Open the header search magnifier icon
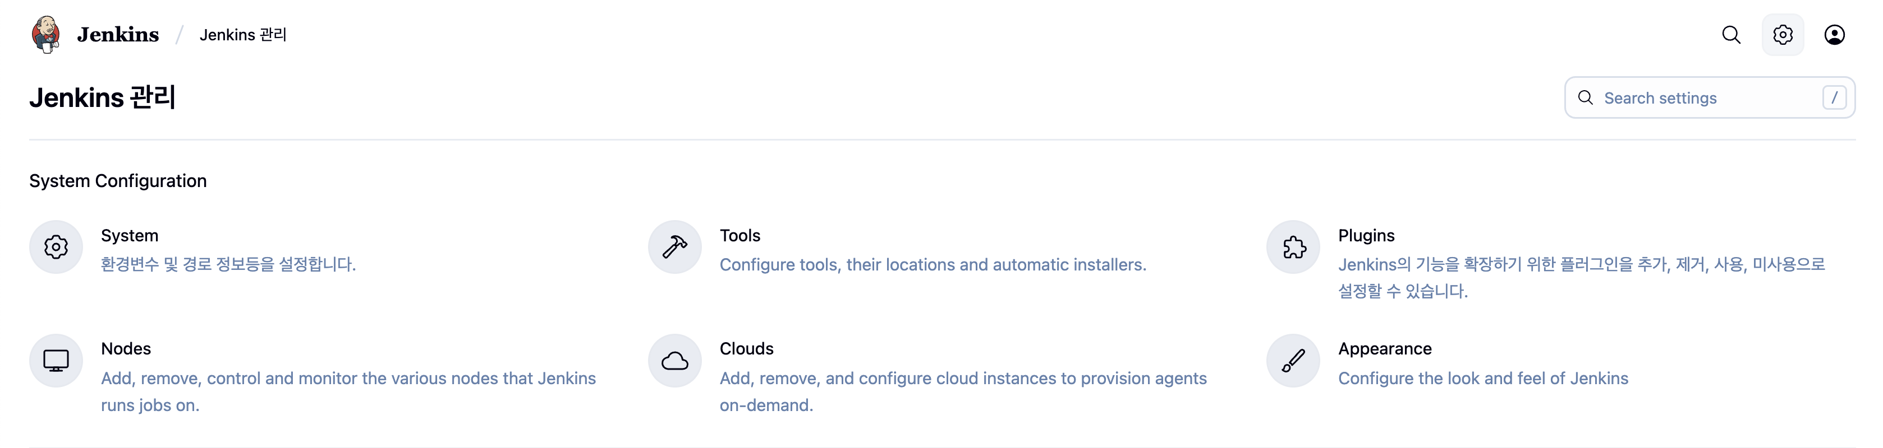The image size is (1883, 448). (x=1731, y=35)
